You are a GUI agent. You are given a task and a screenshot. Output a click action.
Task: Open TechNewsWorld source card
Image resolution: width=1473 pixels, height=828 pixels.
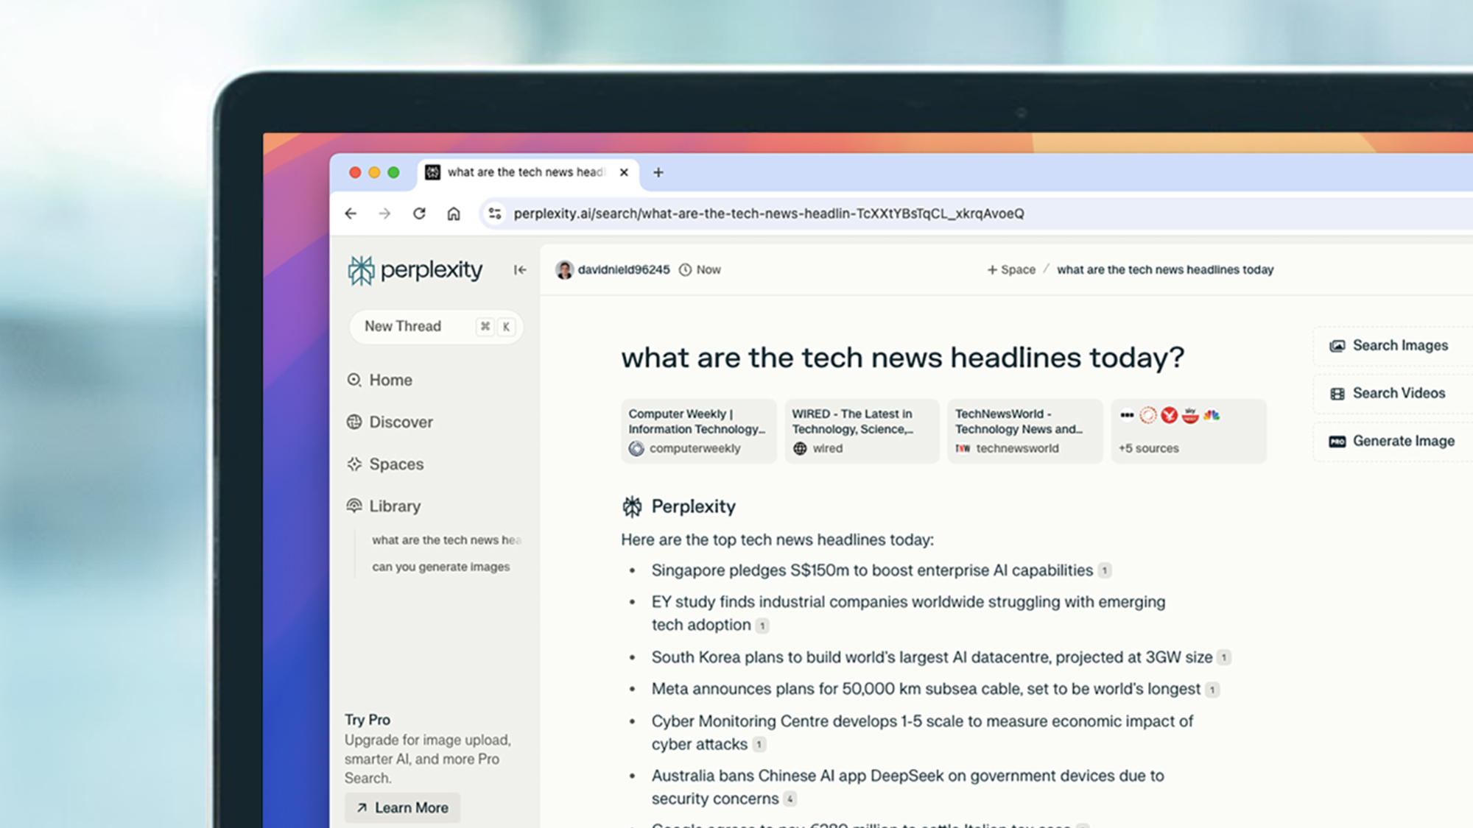click(1025, 431)
